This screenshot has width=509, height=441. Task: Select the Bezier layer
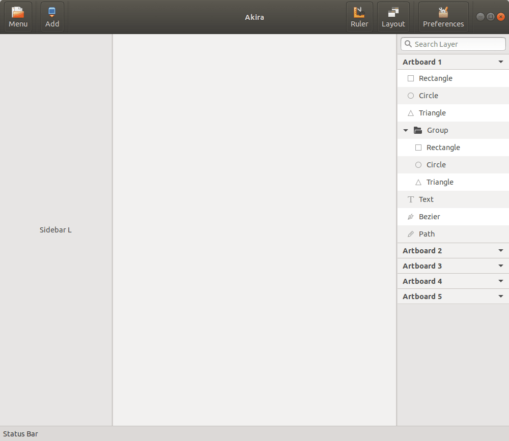453,217
